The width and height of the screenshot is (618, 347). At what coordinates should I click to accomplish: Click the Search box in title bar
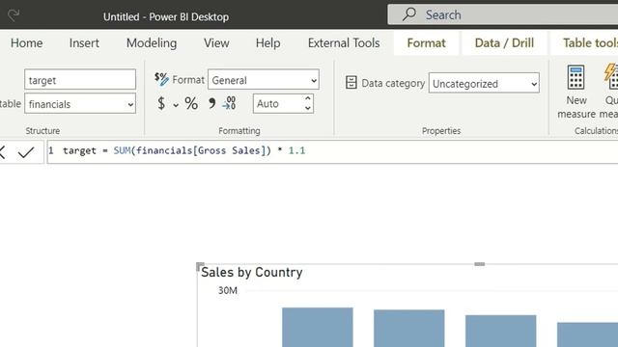point(502,15)
